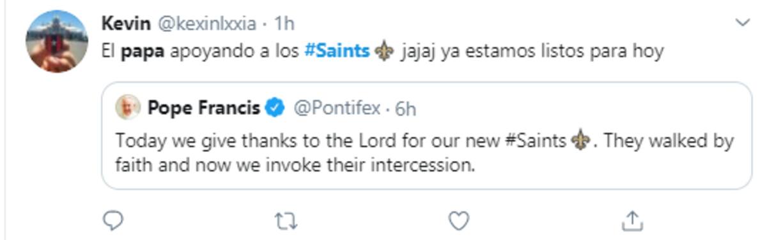Screen dimensions: 767x240
Task: Retweet Kevin's tweet
Action: pos(285,221)
